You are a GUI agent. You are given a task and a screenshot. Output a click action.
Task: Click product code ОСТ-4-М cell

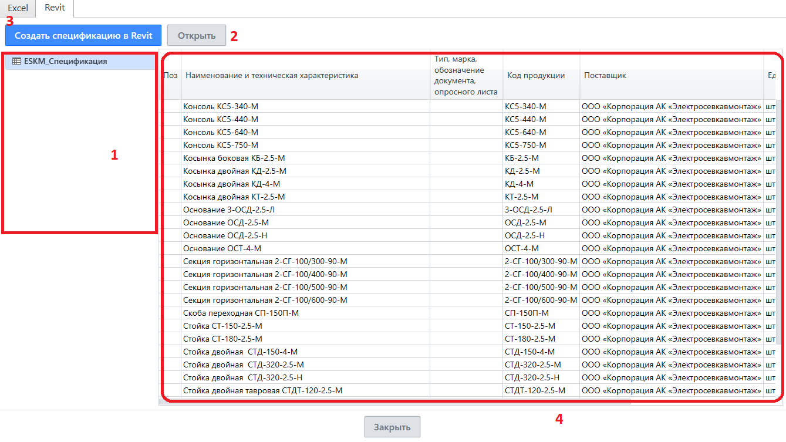point(521,248)
